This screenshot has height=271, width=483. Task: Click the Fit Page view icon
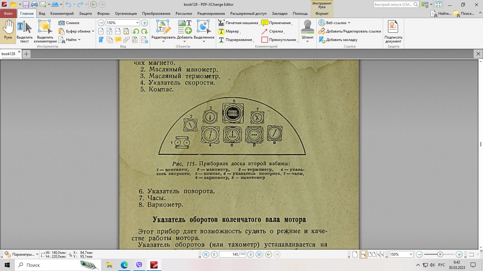click(110, 31)
